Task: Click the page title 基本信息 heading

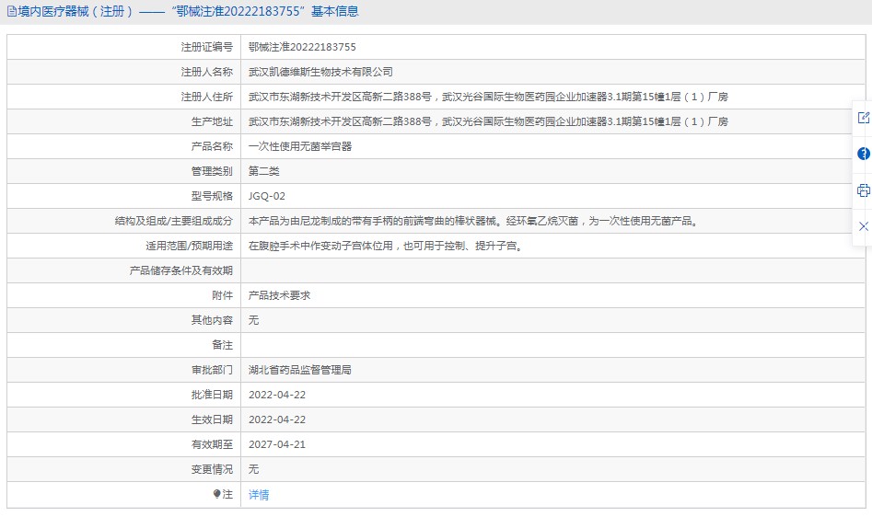Action: coord(335,11)
